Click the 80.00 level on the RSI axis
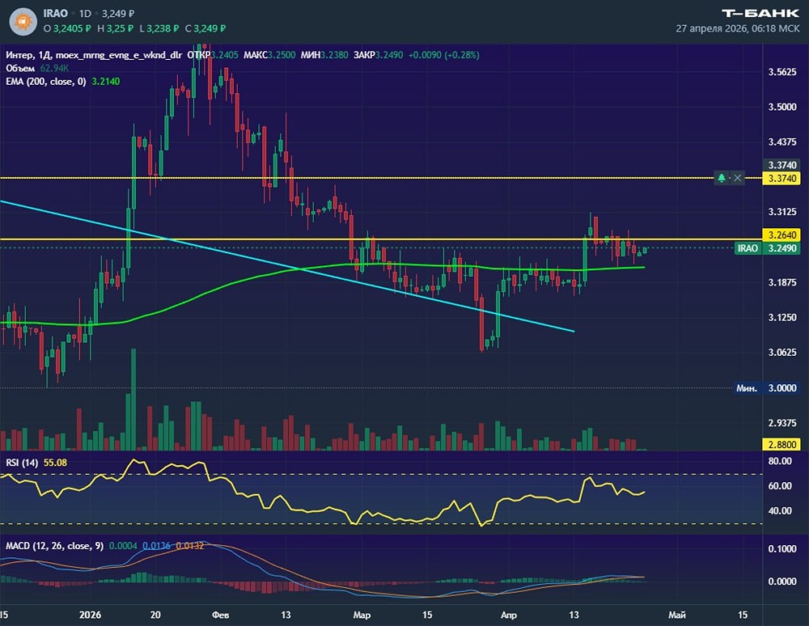Image resolution: width=809 pixels, height=626 pixels. (x=780, y=461)
